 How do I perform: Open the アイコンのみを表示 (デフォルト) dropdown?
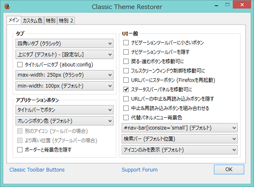(180, 150)
